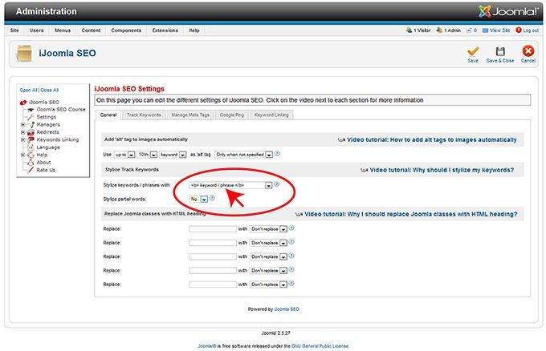
Task: Open About in sidebar tree
Action: pyautogui.click(x=43, y=163)
